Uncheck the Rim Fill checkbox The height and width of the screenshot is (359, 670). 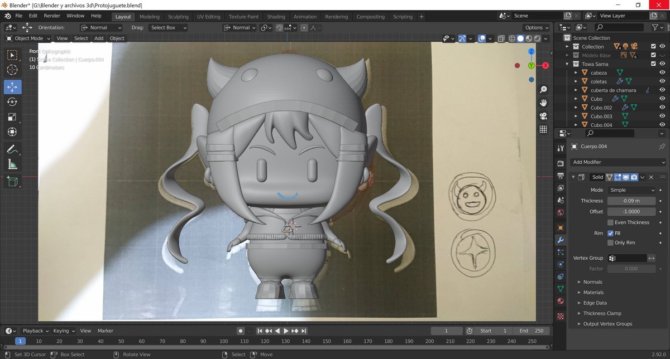click(x=610, y=233)
